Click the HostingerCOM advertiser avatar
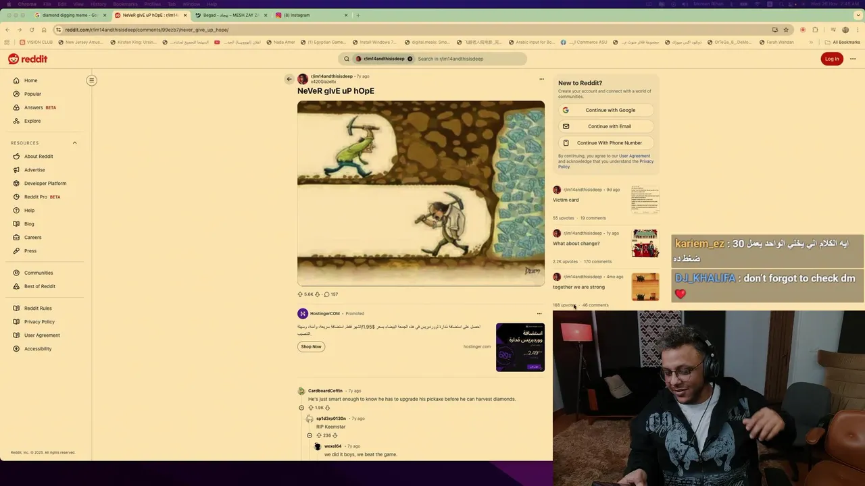865x486 pixels. [x=303, y=313]
